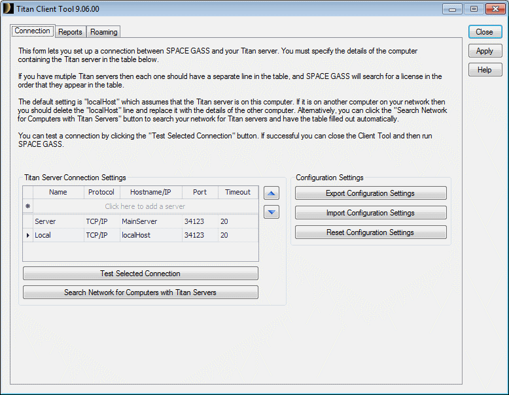
Task: Click the Titan Client Tool title bar icon
Action: 8,8
